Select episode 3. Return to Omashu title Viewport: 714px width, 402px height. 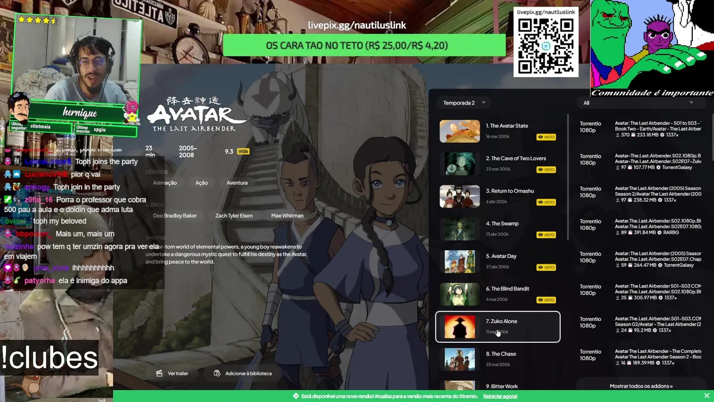pyautogui.click(x=509, y=191)
